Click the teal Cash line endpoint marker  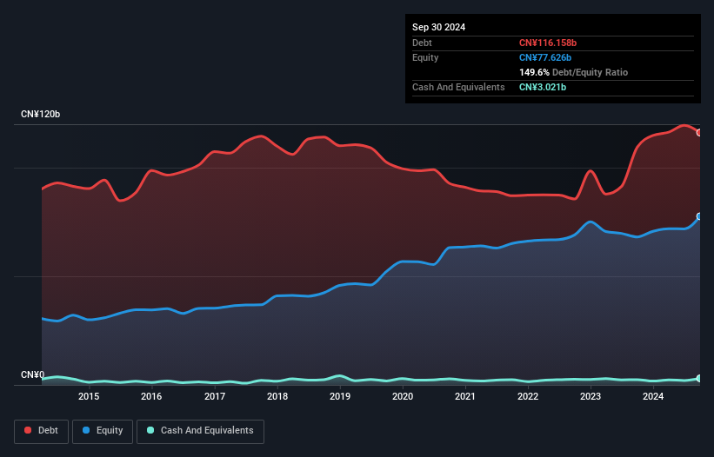699,378
